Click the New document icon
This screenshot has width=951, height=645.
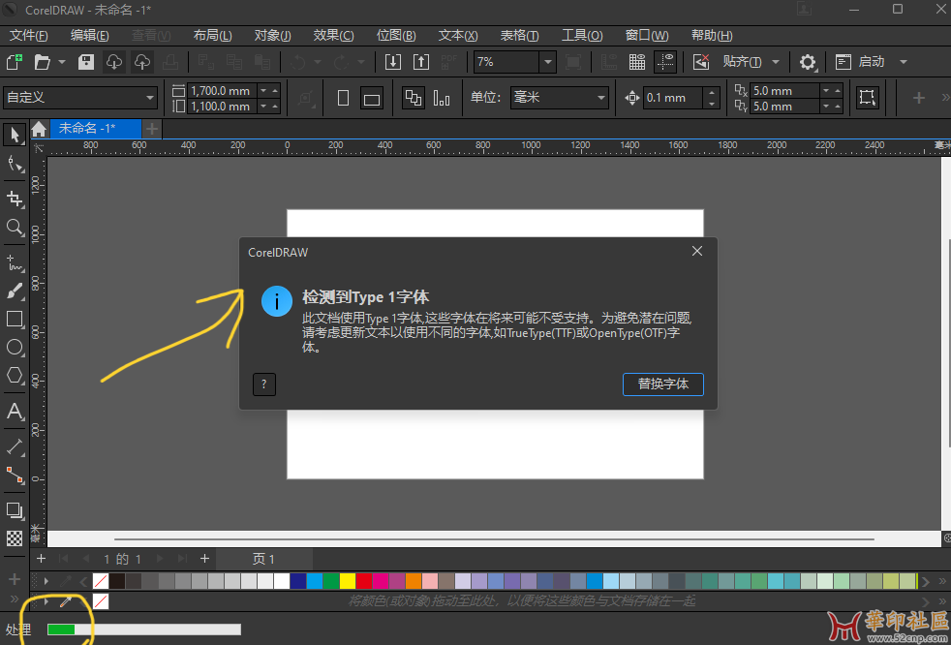click(14, 62)
